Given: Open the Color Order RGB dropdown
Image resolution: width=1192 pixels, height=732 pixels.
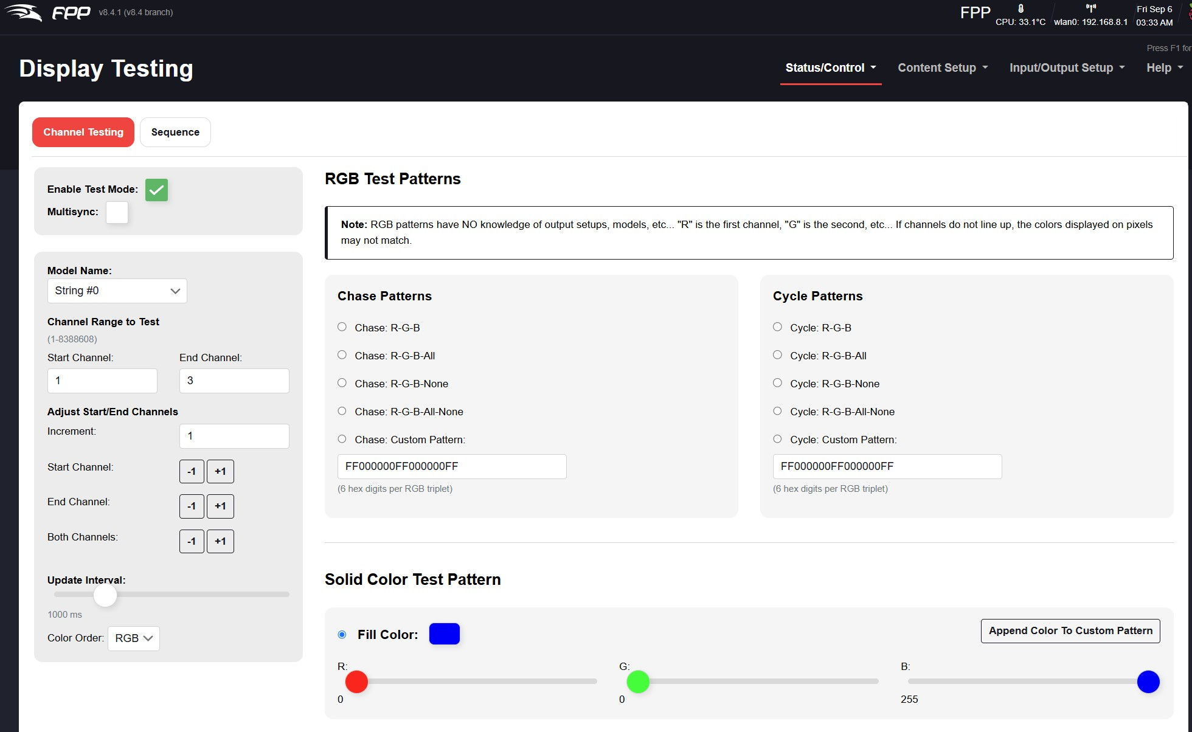Looking at the screenshot, I should 133,638.
